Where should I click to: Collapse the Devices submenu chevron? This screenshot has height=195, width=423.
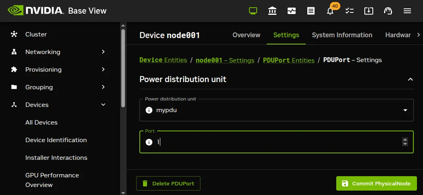point(103,105)
